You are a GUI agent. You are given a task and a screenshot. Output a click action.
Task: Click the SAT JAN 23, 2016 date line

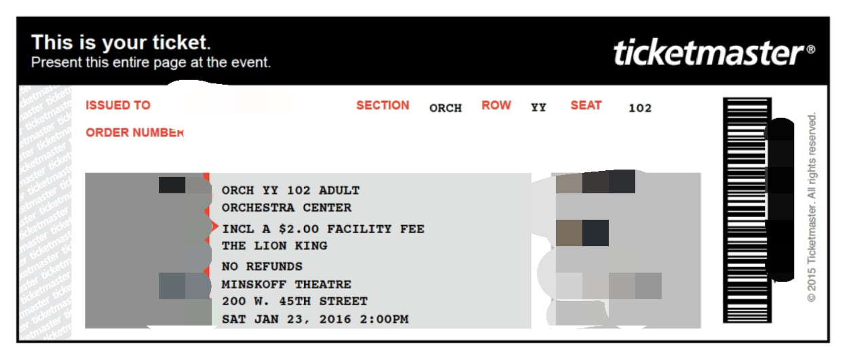point(315,319)
